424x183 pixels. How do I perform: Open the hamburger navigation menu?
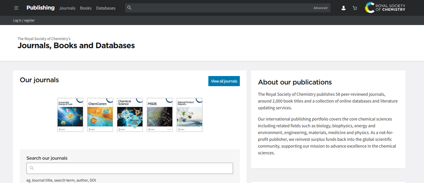tap(16, 8)
